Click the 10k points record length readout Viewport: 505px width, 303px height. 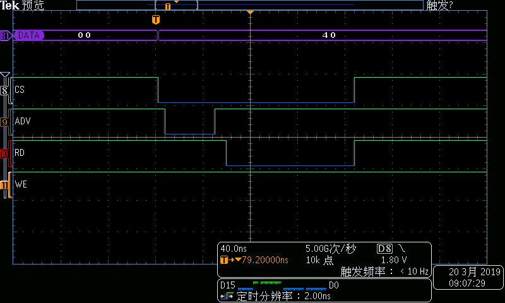pyautogui.click(x=319, y=260)
